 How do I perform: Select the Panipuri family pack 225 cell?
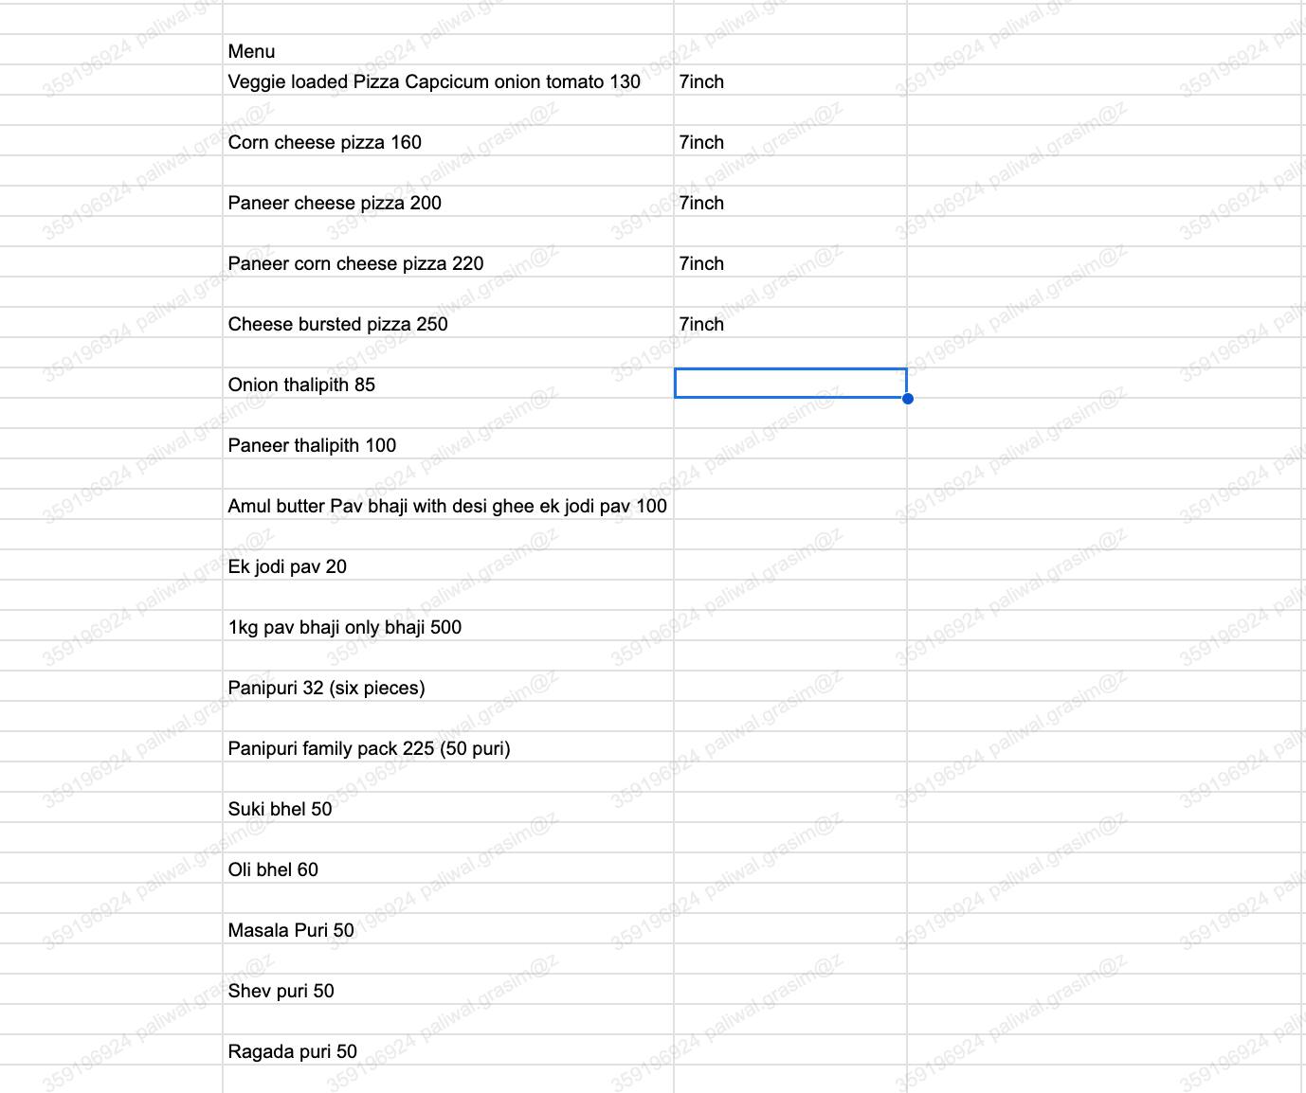pyautogui.click(x=448, y=747)
